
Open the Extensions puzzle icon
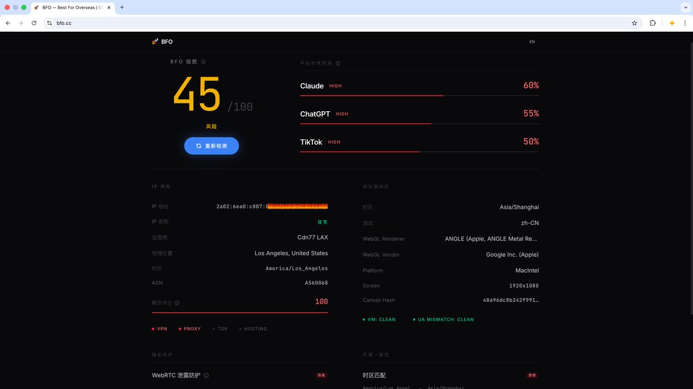click(653, 23)
